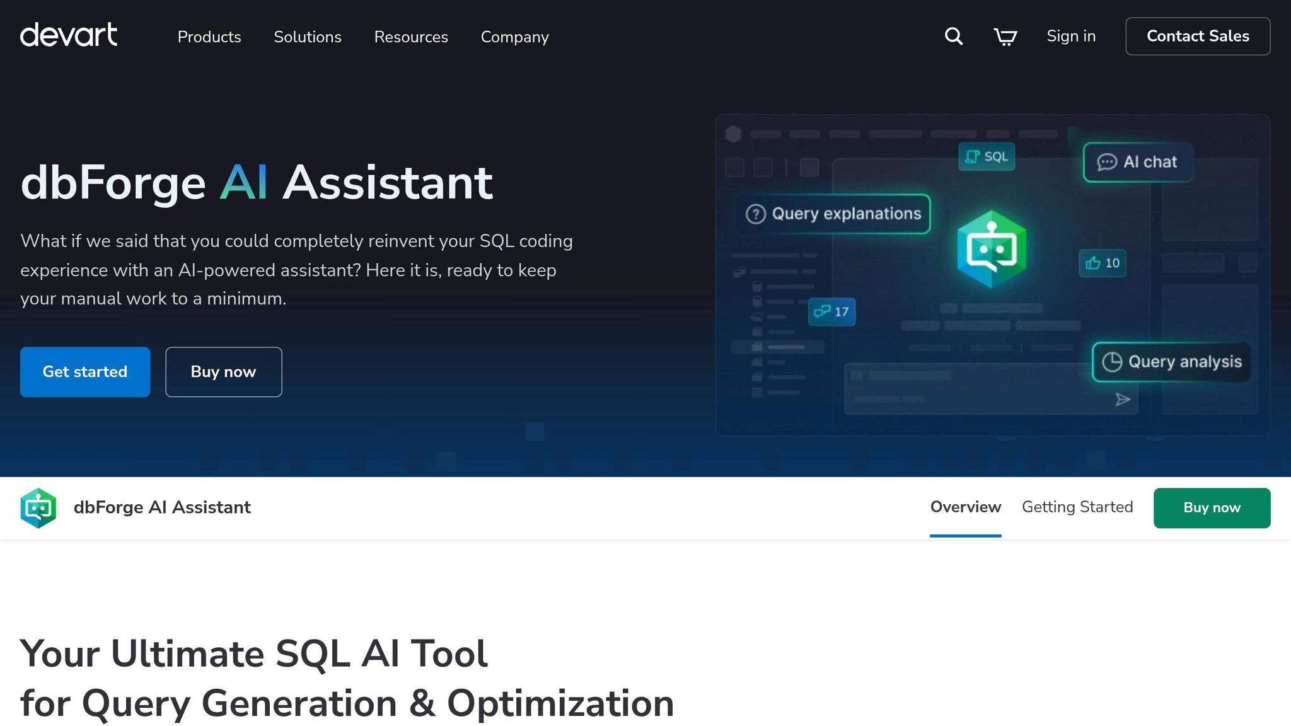The image size is (1291, 726).
Task: Open the Products menu
Action: [x=209, y=37]
